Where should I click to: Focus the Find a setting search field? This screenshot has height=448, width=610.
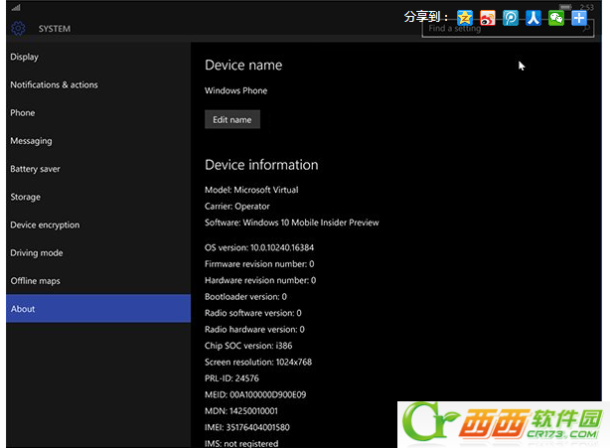click(508, 29)
